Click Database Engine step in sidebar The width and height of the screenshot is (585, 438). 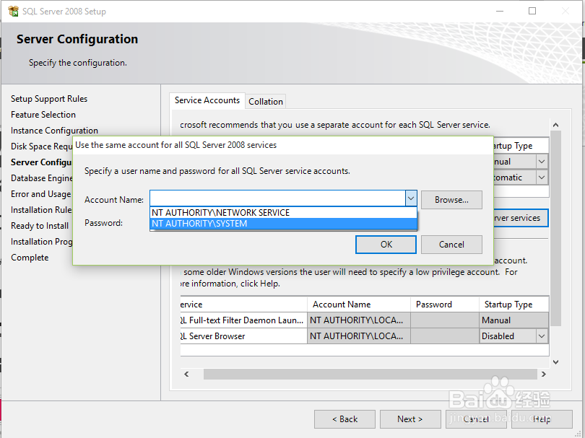coord(41,178)
